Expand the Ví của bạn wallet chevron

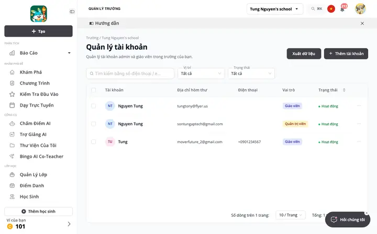[69, 224]
